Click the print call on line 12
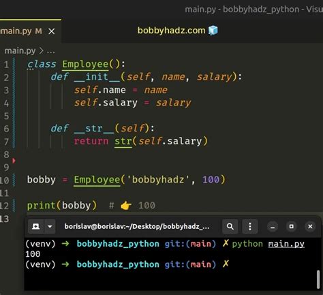The width and height of the screenshot is (323, 295). point(41,206)
